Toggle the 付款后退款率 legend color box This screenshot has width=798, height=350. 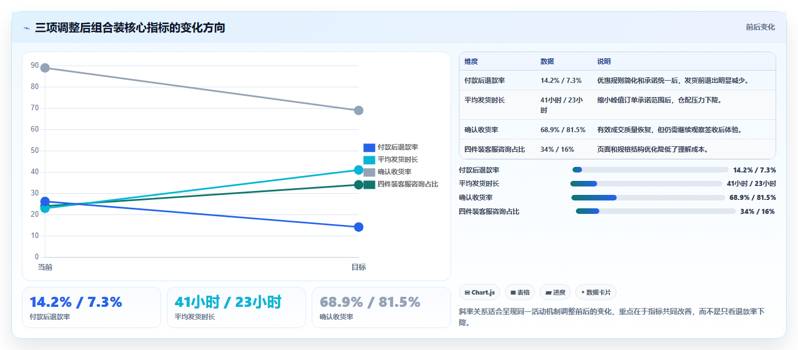coord(369,147)
